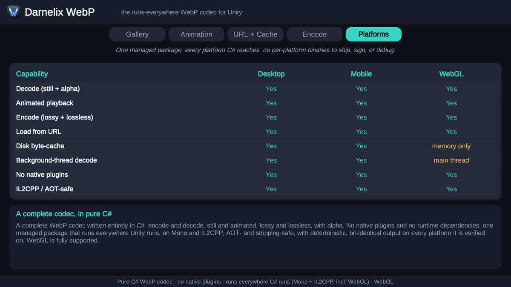The height and width of the screenshot is (287, 511).
Task: Click the heading 'A complete codec, in pure C#'
Action: pyautogui.click(x=64, y=214)
